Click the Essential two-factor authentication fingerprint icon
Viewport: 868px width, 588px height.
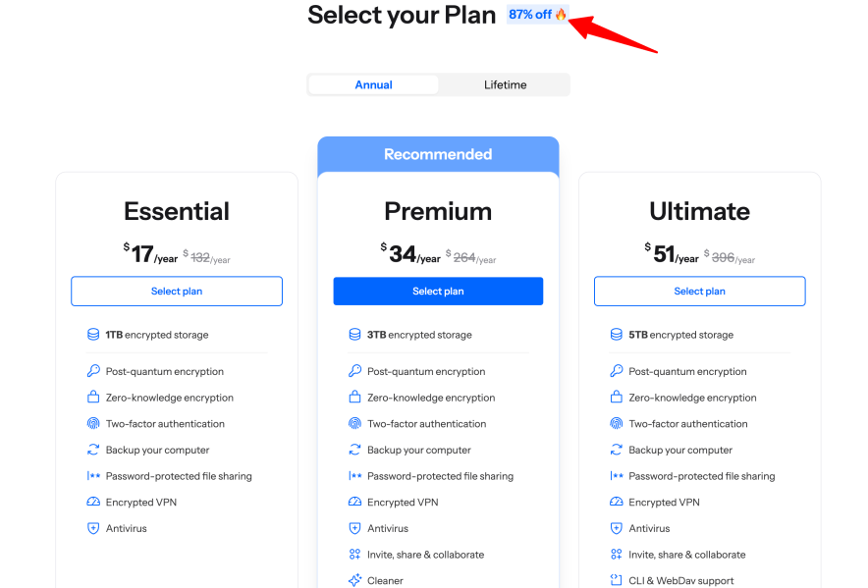tap(93, 424)
